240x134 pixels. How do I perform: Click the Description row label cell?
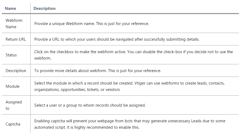(16, 71)
